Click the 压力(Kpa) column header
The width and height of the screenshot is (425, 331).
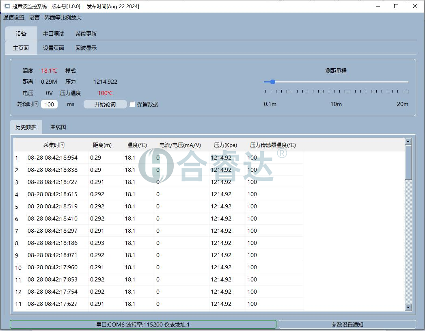click(x=225, y=145)
